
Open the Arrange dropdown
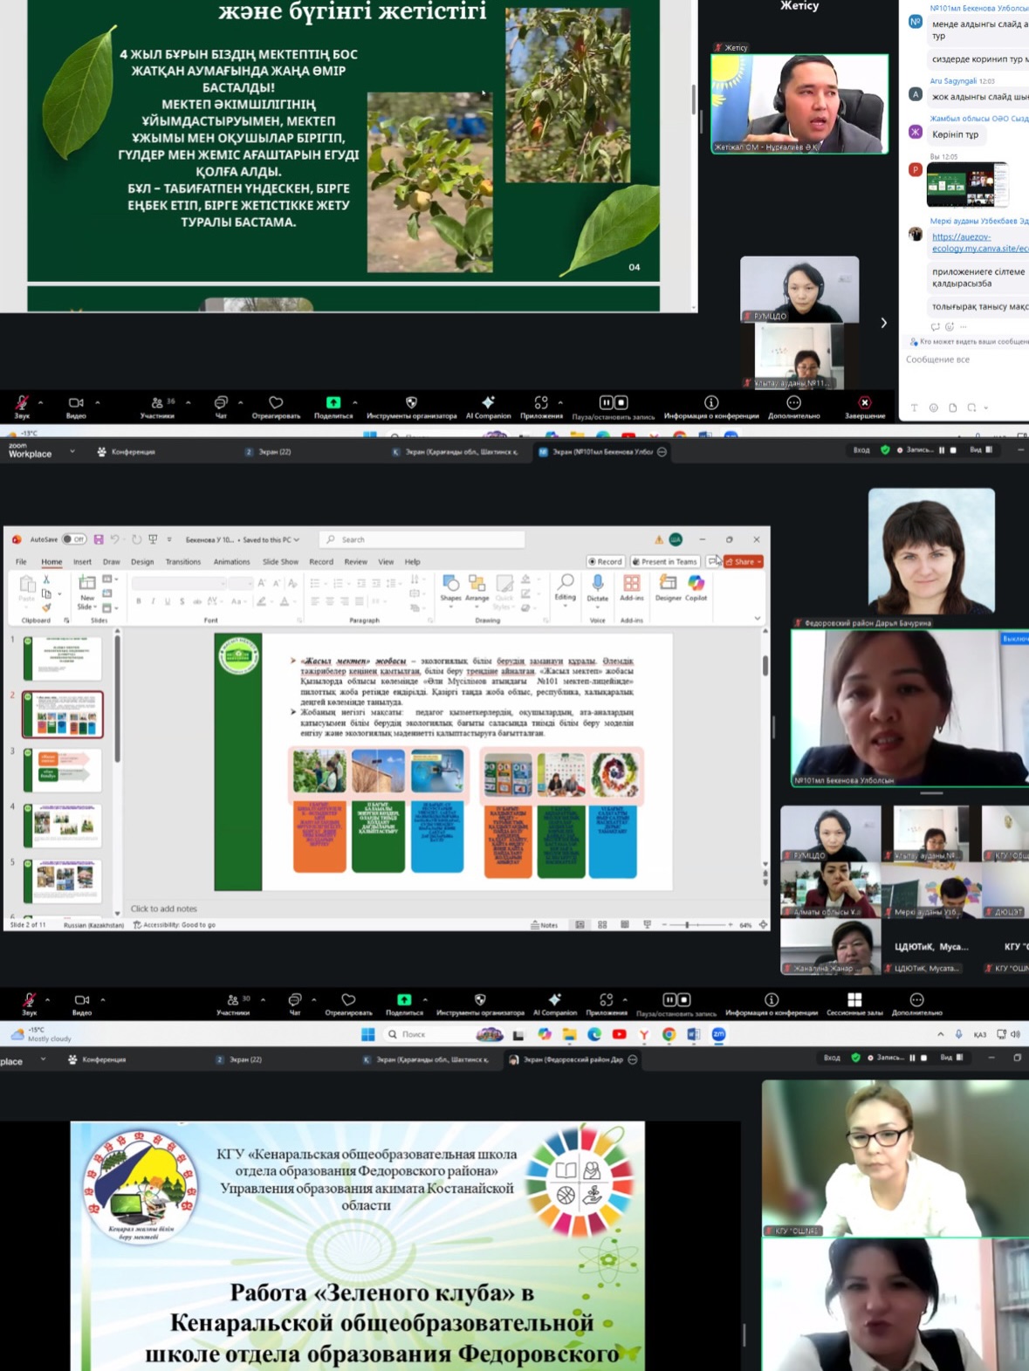point(477,586)
